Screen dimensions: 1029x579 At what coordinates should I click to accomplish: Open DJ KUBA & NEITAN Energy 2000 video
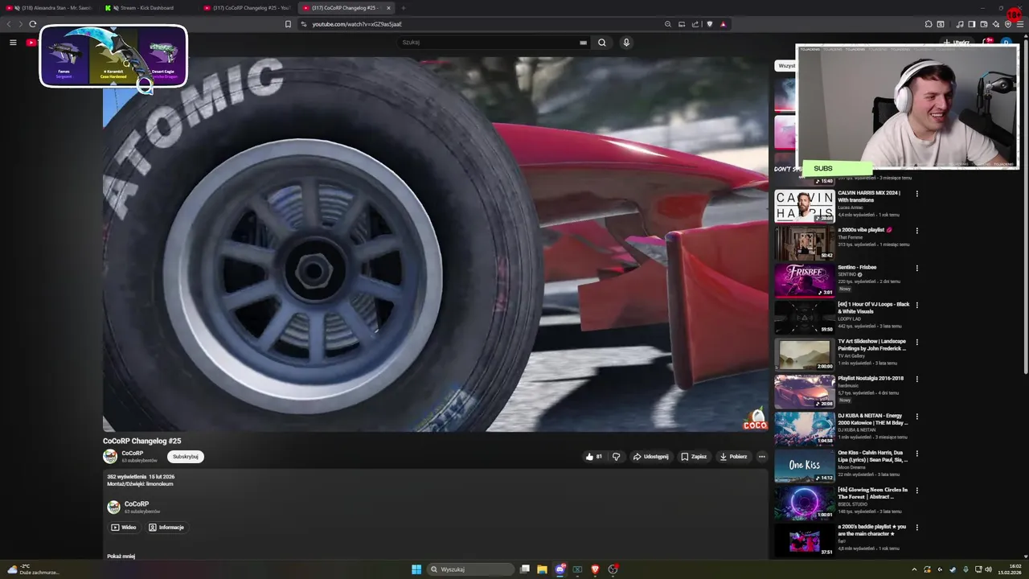pyautogui.click(x=804, y=429)
